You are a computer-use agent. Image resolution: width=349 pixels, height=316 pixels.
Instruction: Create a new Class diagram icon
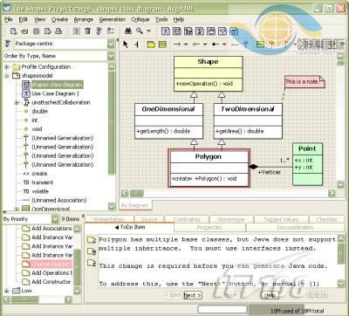tap(177, 31)
